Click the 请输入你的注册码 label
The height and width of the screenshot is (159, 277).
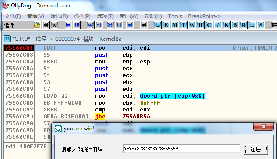pyautogui.click(x=82, y=150)
